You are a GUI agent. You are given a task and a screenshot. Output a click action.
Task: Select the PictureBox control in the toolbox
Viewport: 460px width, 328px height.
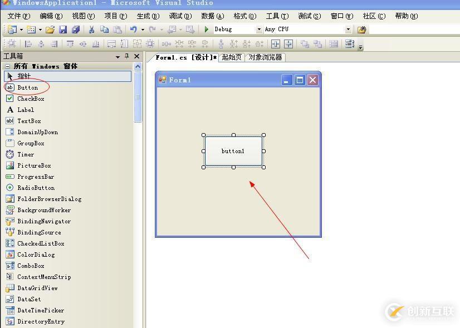[68, 165]
